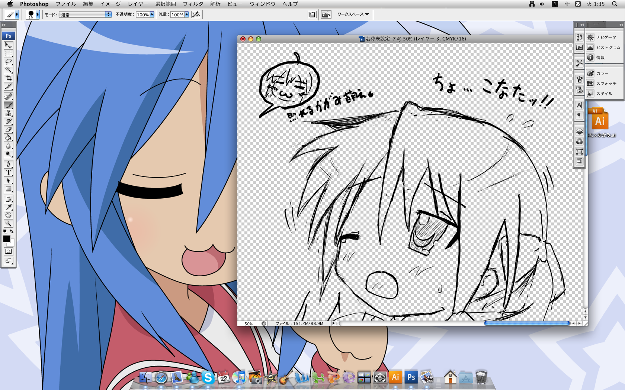Change the screen mode button
Screen dimensions: 625x390
coord(9,261)
